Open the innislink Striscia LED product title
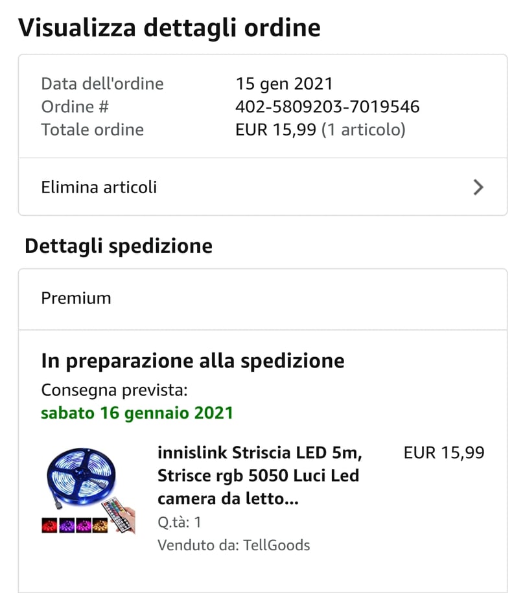 pos(259,476)
